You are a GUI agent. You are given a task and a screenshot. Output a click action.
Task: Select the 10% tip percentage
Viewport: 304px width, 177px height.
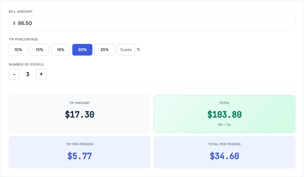tap(18, 50)
